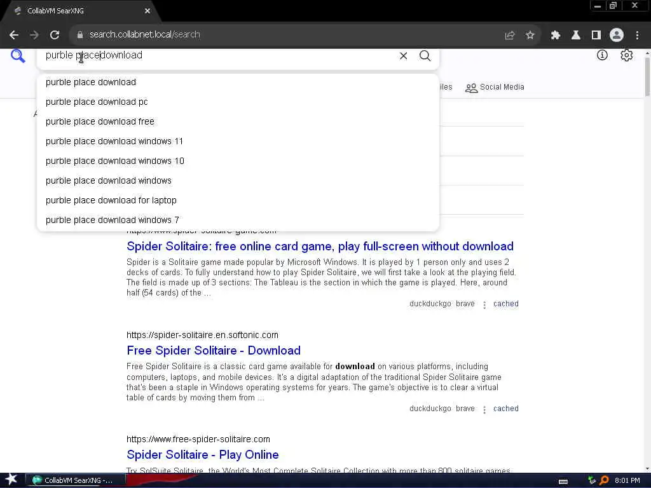Choose suggestion 'purble place download windows 11'
This screenshot has width=651, height=488.
238,141
